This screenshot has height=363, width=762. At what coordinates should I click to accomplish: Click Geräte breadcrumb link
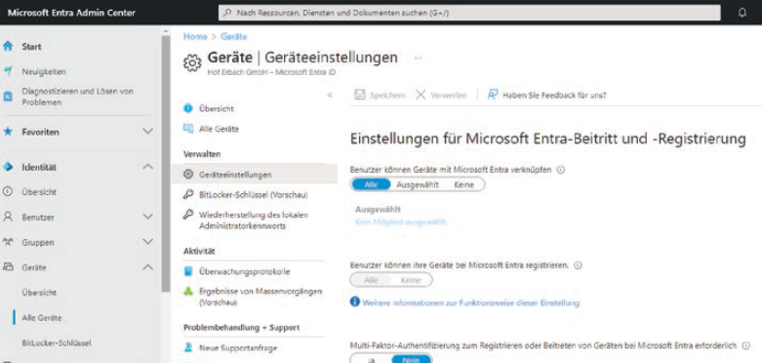234,36
